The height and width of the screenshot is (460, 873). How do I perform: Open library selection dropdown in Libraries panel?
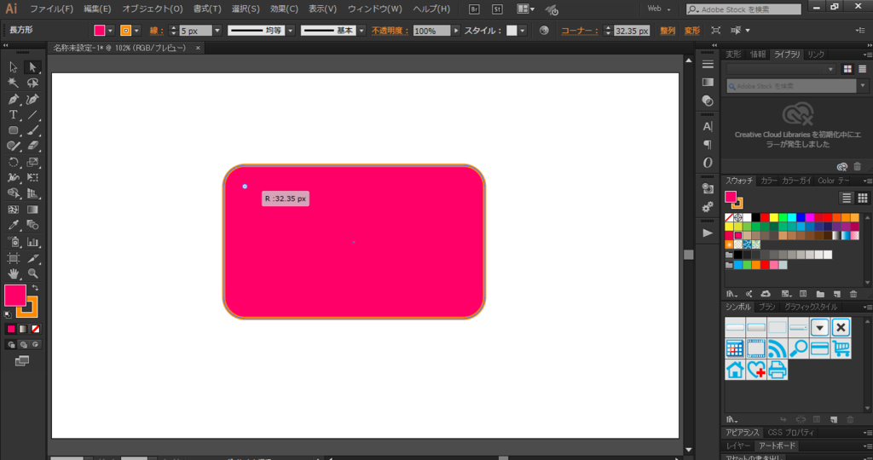click(782, 69)
